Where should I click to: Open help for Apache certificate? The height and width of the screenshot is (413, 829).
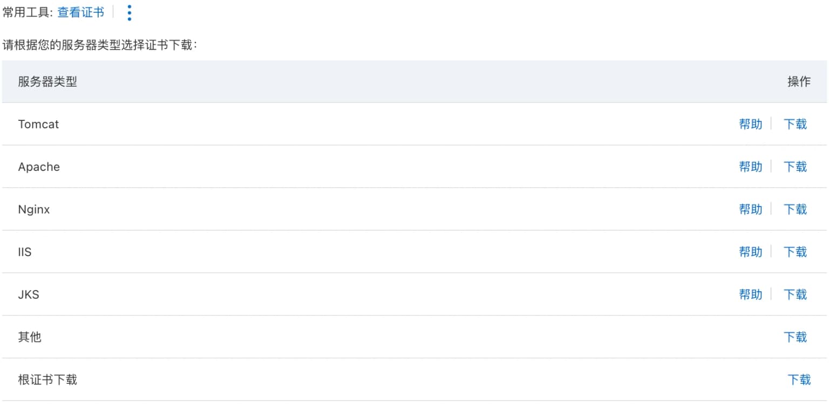click(750, 167)
